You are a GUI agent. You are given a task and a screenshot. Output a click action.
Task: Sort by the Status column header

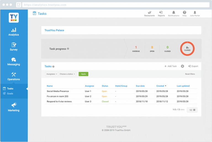click(105, 86)
